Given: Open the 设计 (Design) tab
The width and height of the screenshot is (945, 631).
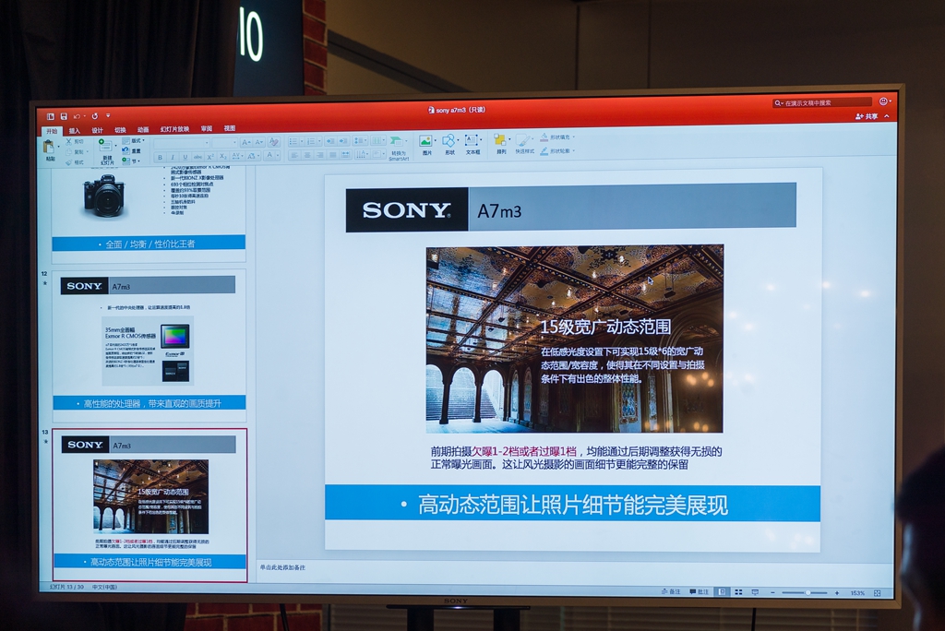Looking at the screenshot, I should pyautogui.click(x=97, y=130).
